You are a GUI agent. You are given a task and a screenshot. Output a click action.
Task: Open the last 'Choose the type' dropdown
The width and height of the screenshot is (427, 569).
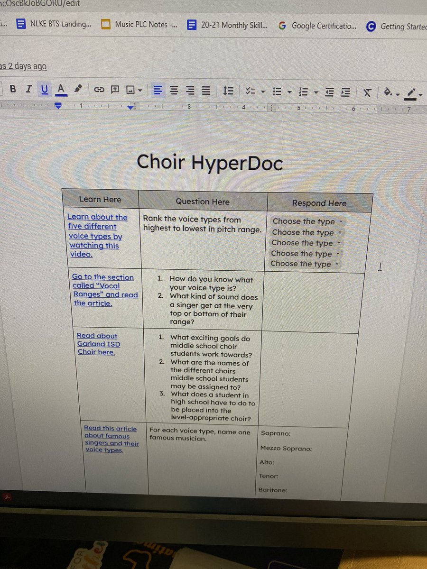tap(304, 264)
